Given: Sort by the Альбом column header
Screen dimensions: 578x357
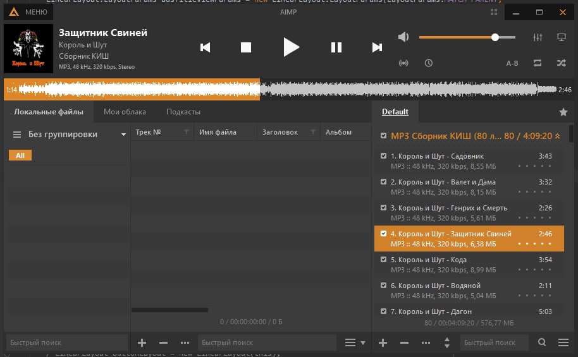Looking at the screenshot, I should pos(346,132).
